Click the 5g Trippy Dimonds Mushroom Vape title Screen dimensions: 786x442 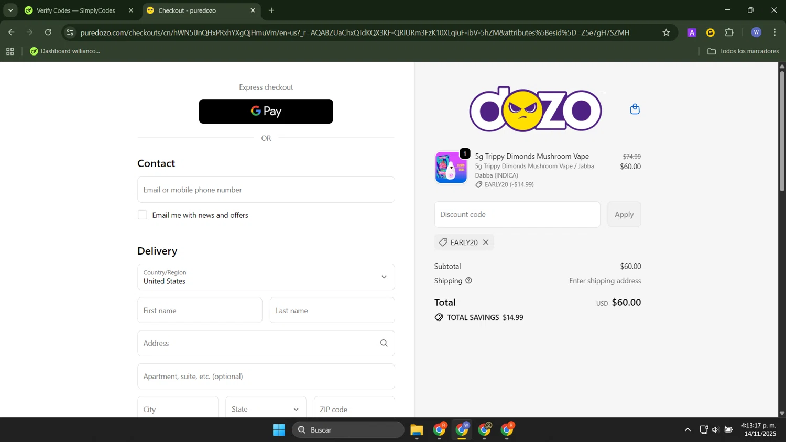pos(532,156)
